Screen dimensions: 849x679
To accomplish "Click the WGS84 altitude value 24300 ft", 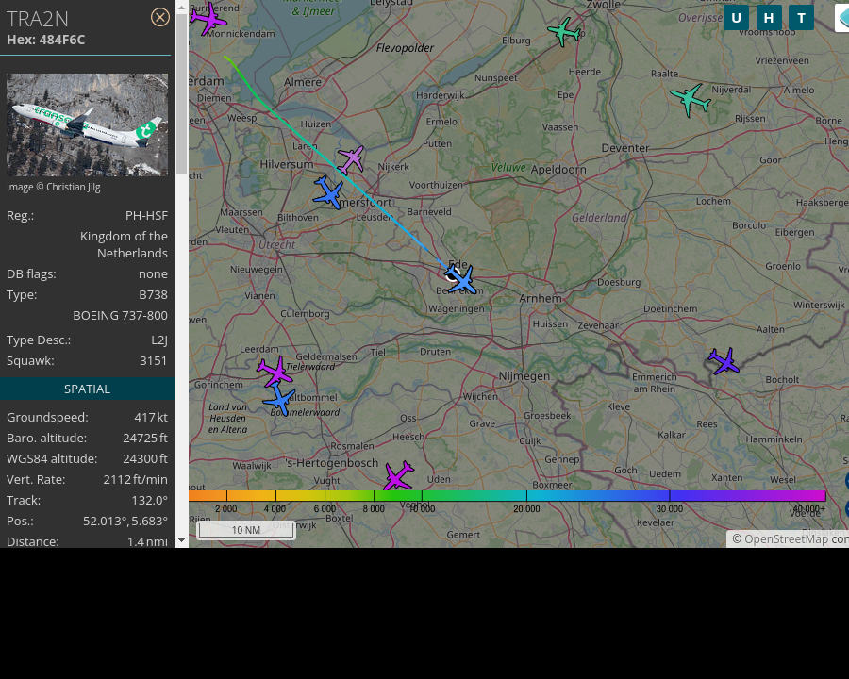I will (145, 458).
